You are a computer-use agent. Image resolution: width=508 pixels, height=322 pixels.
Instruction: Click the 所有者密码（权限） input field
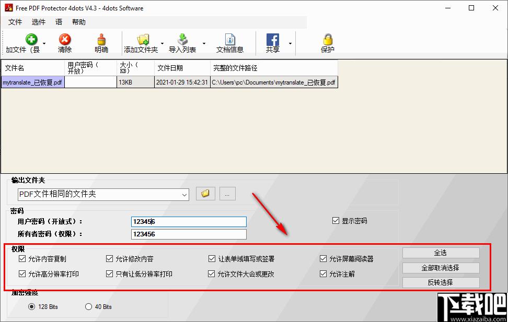pos(189,234)
